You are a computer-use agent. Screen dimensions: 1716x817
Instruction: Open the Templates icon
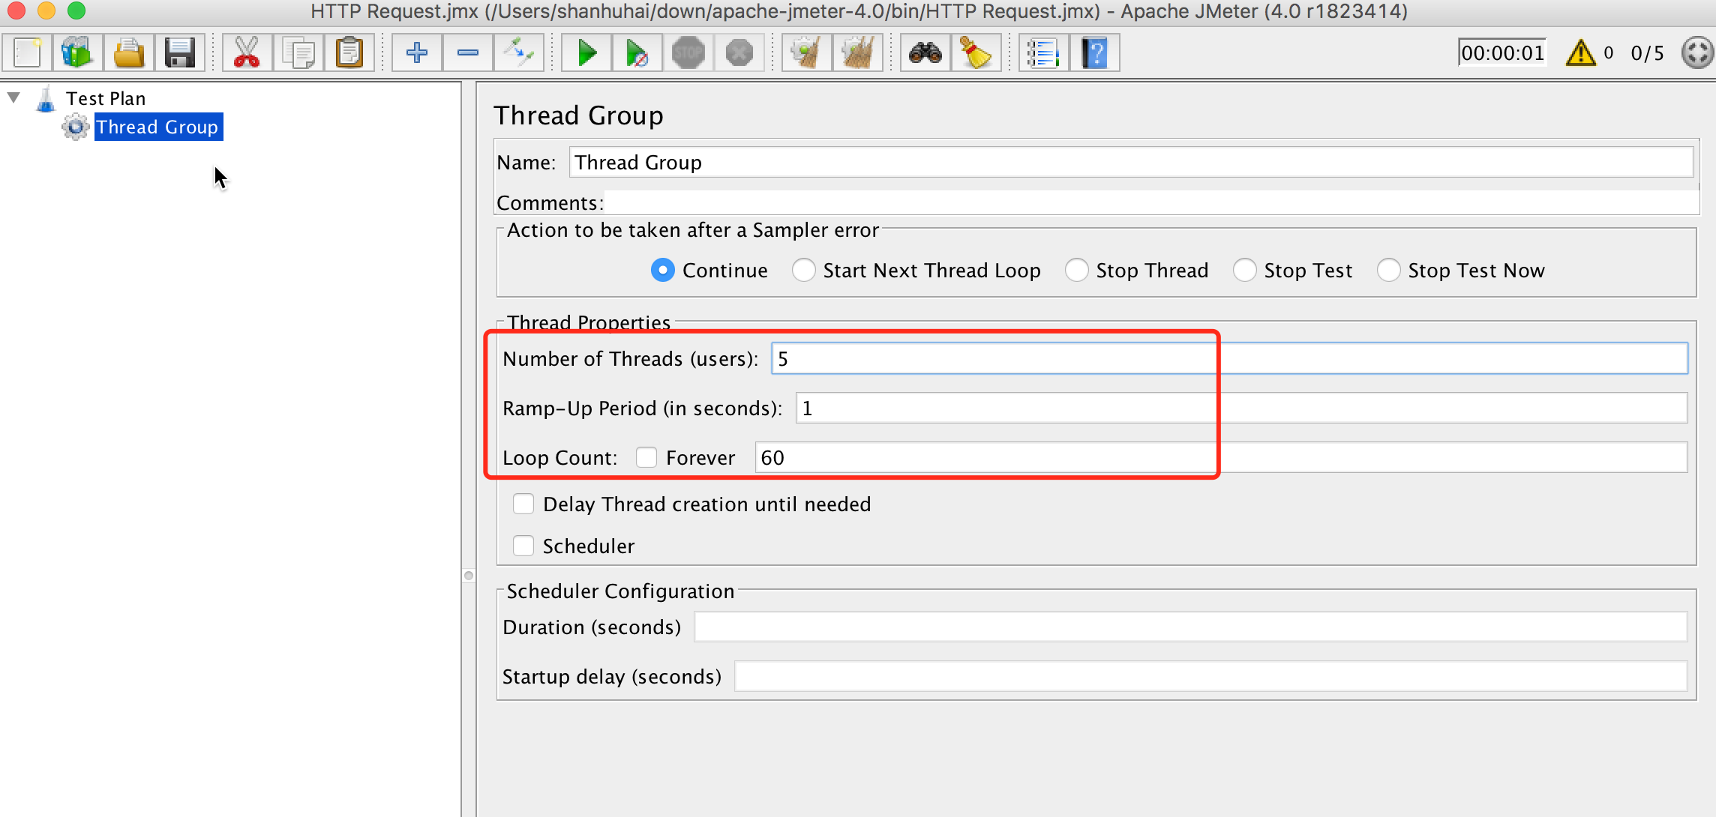[78, 53]
